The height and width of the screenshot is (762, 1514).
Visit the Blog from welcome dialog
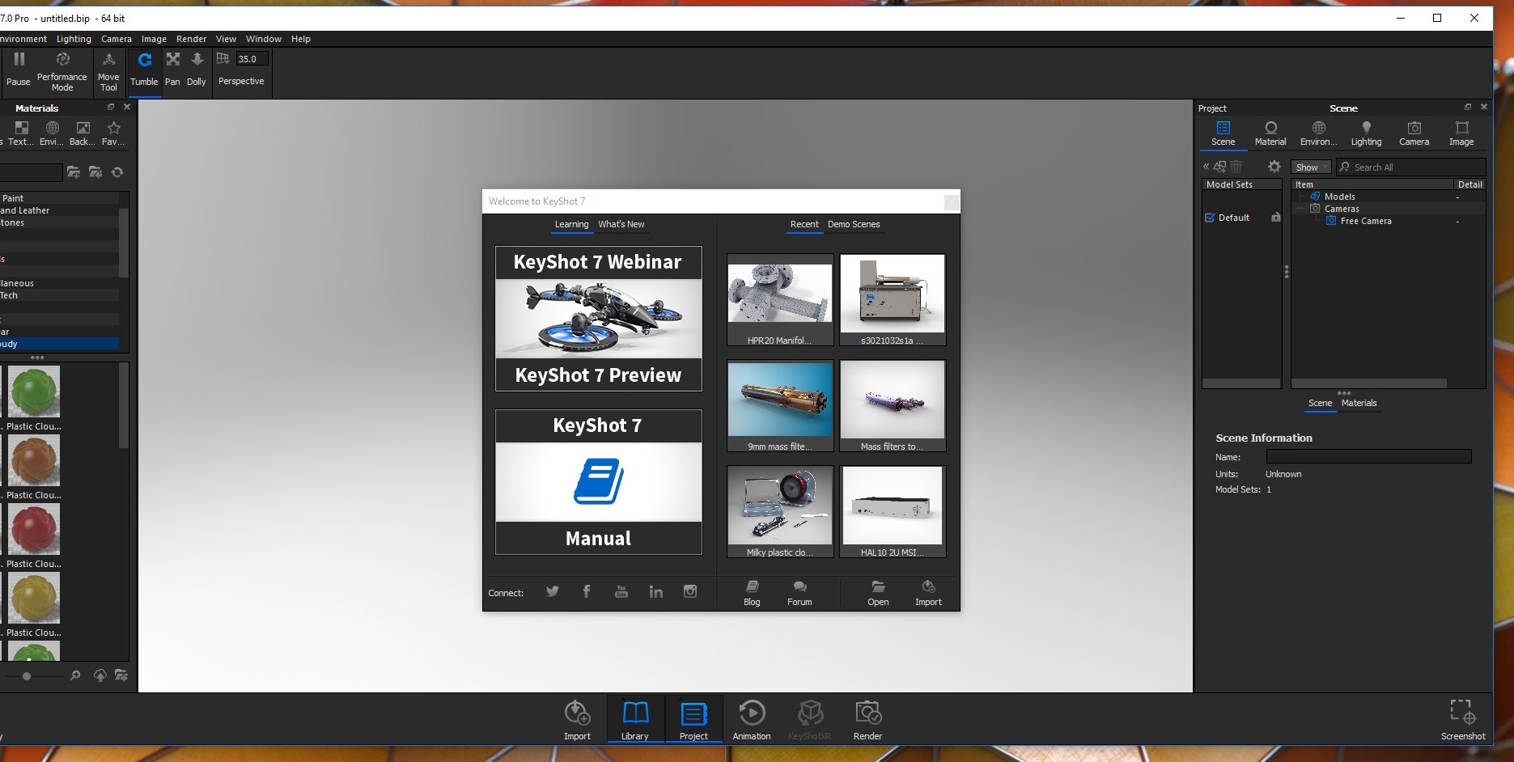point(752,593)
